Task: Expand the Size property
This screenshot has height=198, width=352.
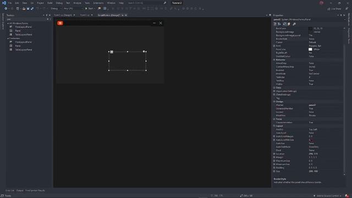Action: coord(274,171)
